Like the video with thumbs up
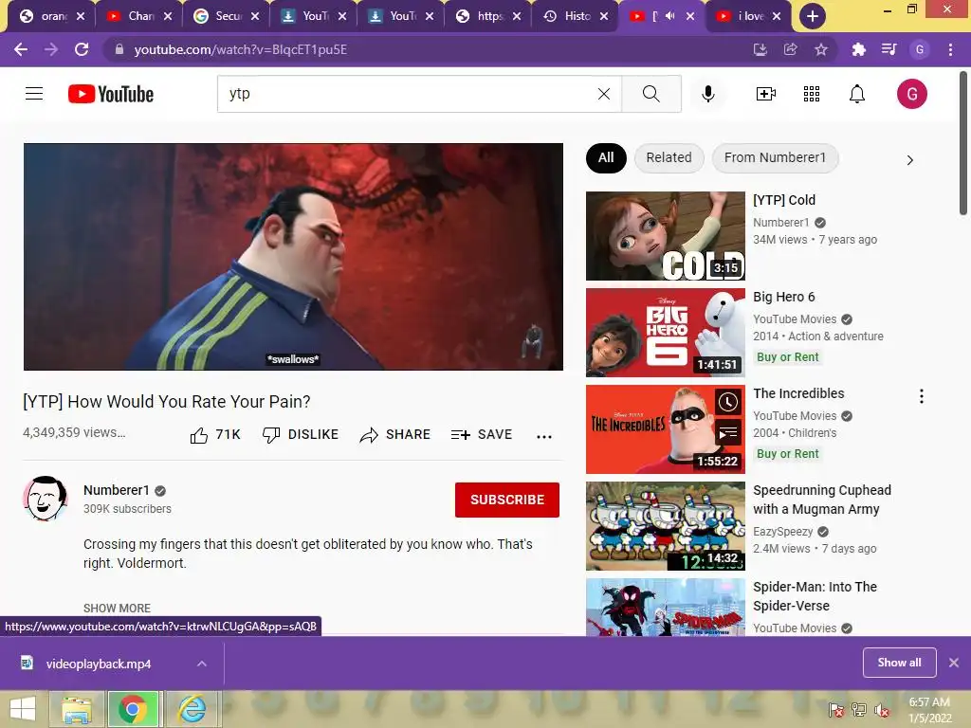Image resolution: width=971 pixels, height=728 pixels. (x=199, y=435)
